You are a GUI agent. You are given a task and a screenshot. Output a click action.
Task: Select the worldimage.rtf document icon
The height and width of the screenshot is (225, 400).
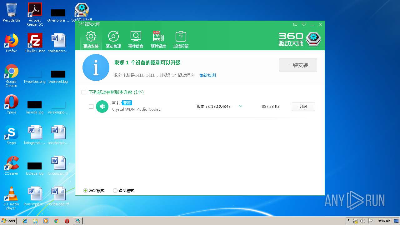(x=58, y=196)
